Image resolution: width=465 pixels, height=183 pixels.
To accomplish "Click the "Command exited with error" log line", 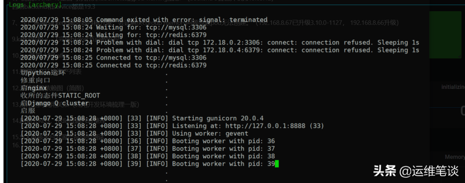I will coord(144,20).
